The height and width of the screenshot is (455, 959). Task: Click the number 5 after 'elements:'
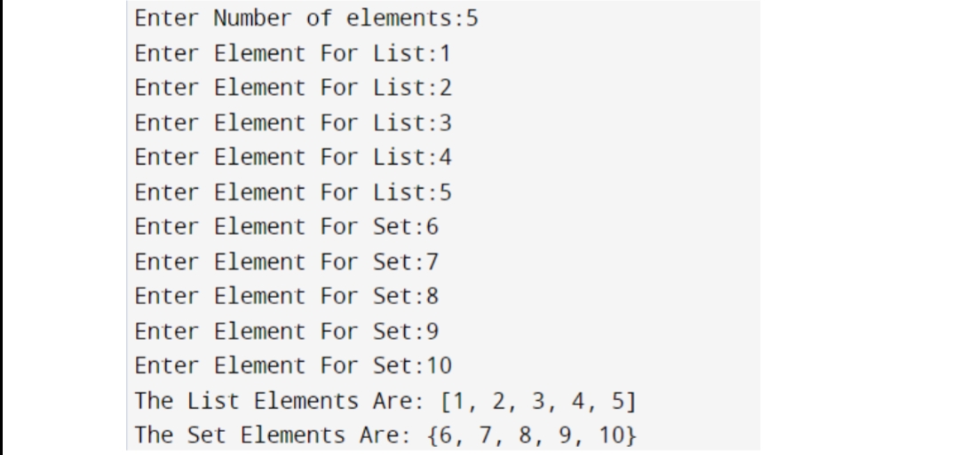(472, 19)
